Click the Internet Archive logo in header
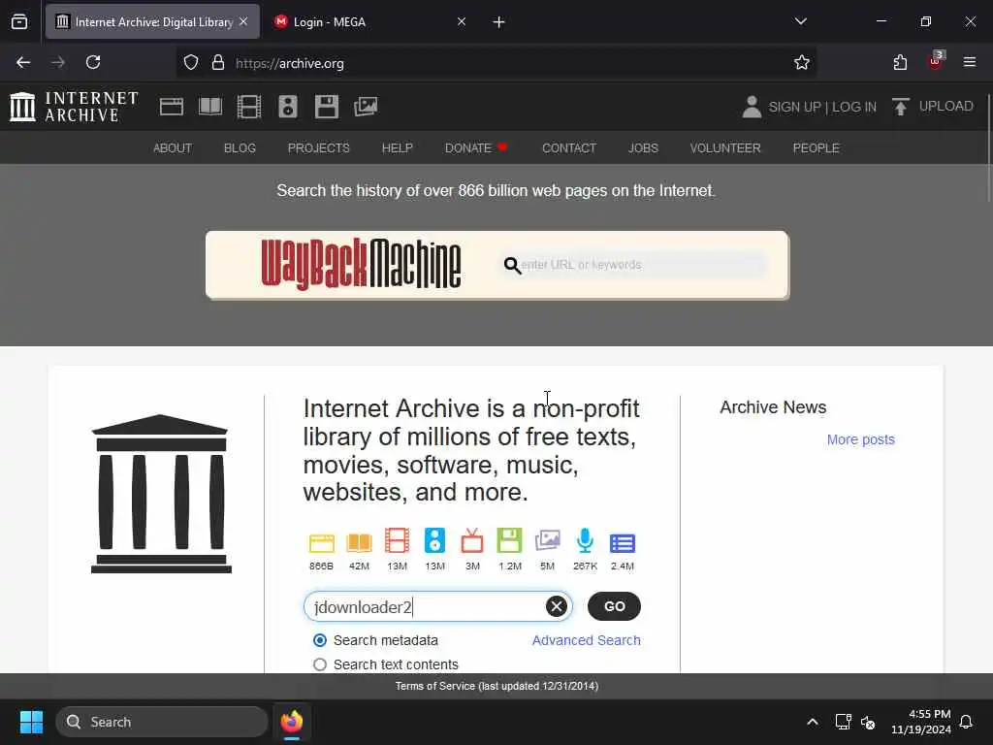This screenshot has height=745, width=993. pos(74,107)
